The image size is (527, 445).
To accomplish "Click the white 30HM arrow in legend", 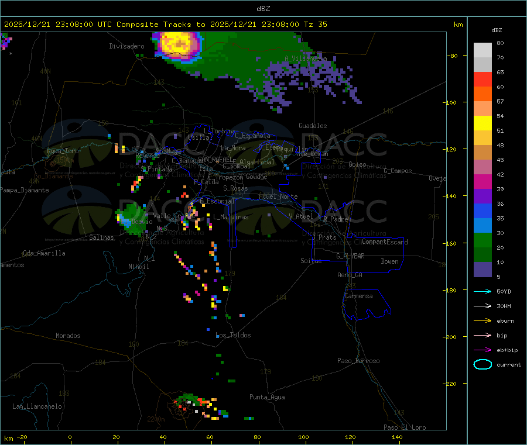I will [x=482, y=306].
